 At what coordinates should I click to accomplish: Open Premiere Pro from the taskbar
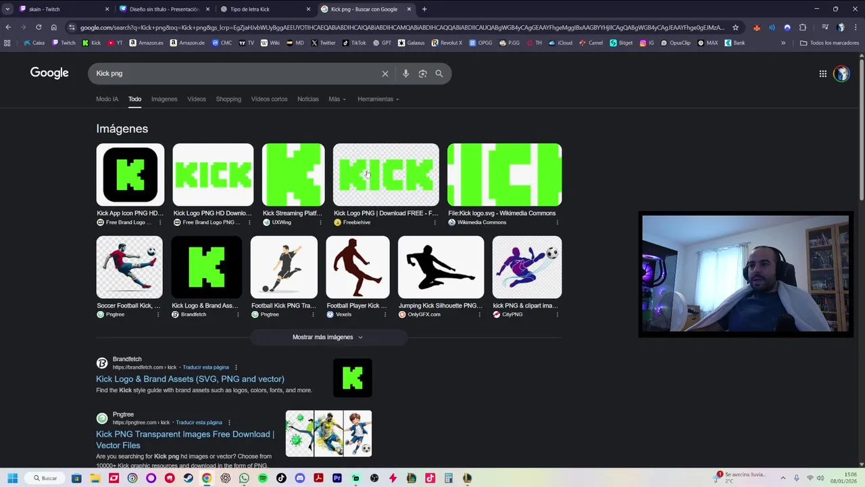[337, 478]
